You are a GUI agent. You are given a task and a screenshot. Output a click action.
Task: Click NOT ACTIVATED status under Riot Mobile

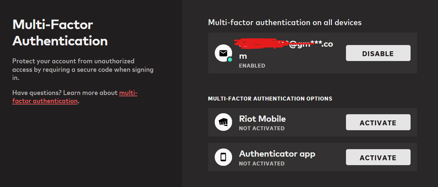point(262,128)
